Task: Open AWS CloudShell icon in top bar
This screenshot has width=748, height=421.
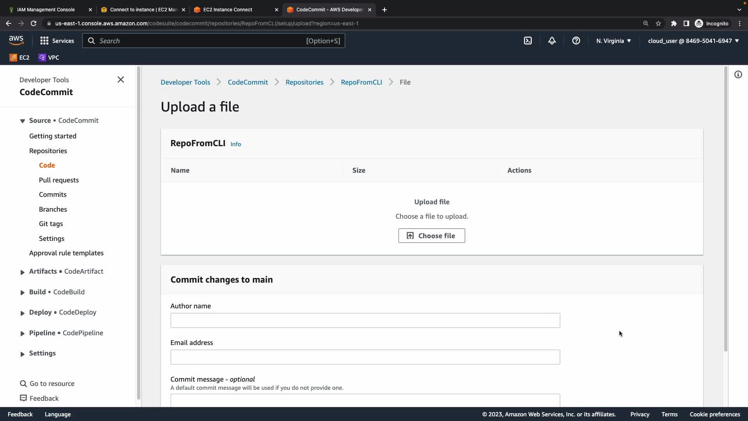Action: click(x=527, y=41)
